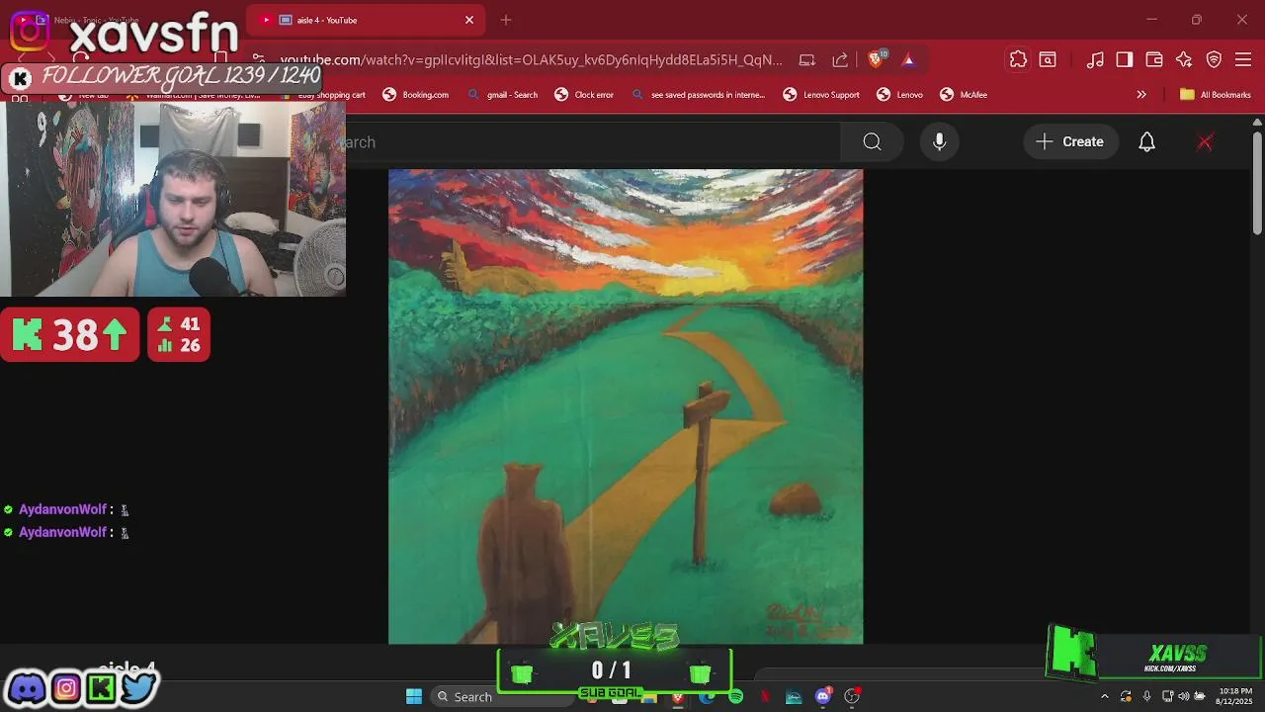Open the 'Ebay shopping cart' bookmark

coord(326,95)
